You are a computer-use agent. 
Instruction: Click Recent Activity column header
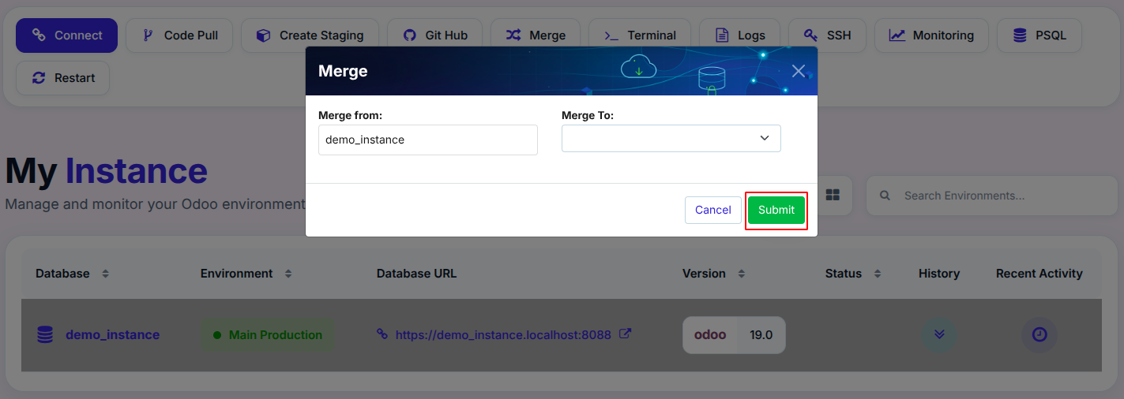click(1039, 274)
